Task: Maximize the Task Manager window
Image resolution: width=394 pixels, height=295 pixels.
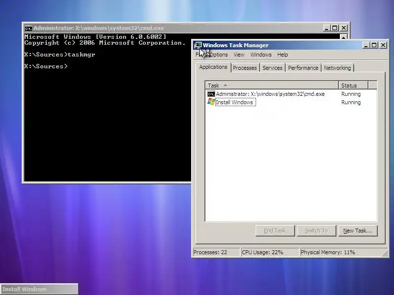Action: pos(374,45)
